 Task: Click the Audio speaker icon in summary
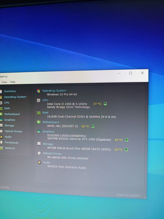(39, 162)
